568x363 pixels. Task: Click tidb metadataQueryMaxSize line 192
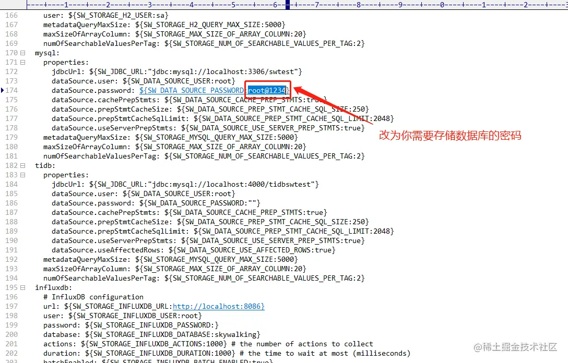click(170, 260)
